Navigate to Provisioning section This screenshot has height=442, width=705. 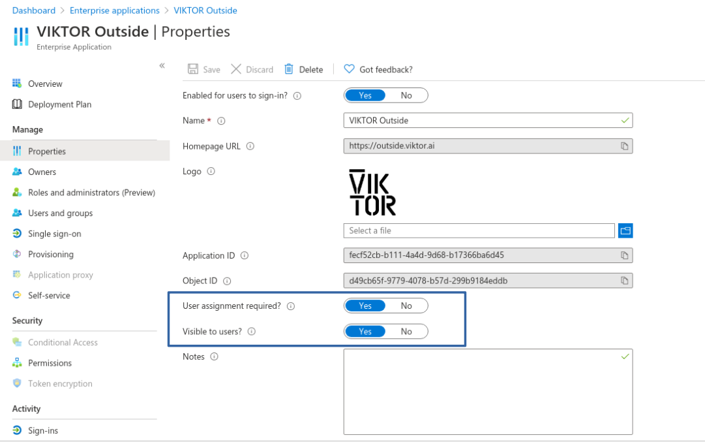pos(50,254)
